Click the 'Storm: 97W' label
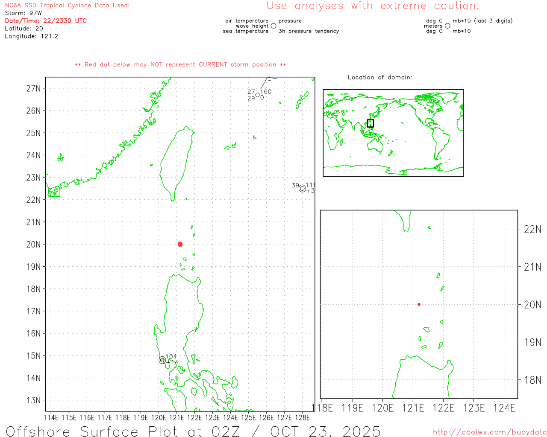This screenshot has width=547, height=437. (24, 13)
